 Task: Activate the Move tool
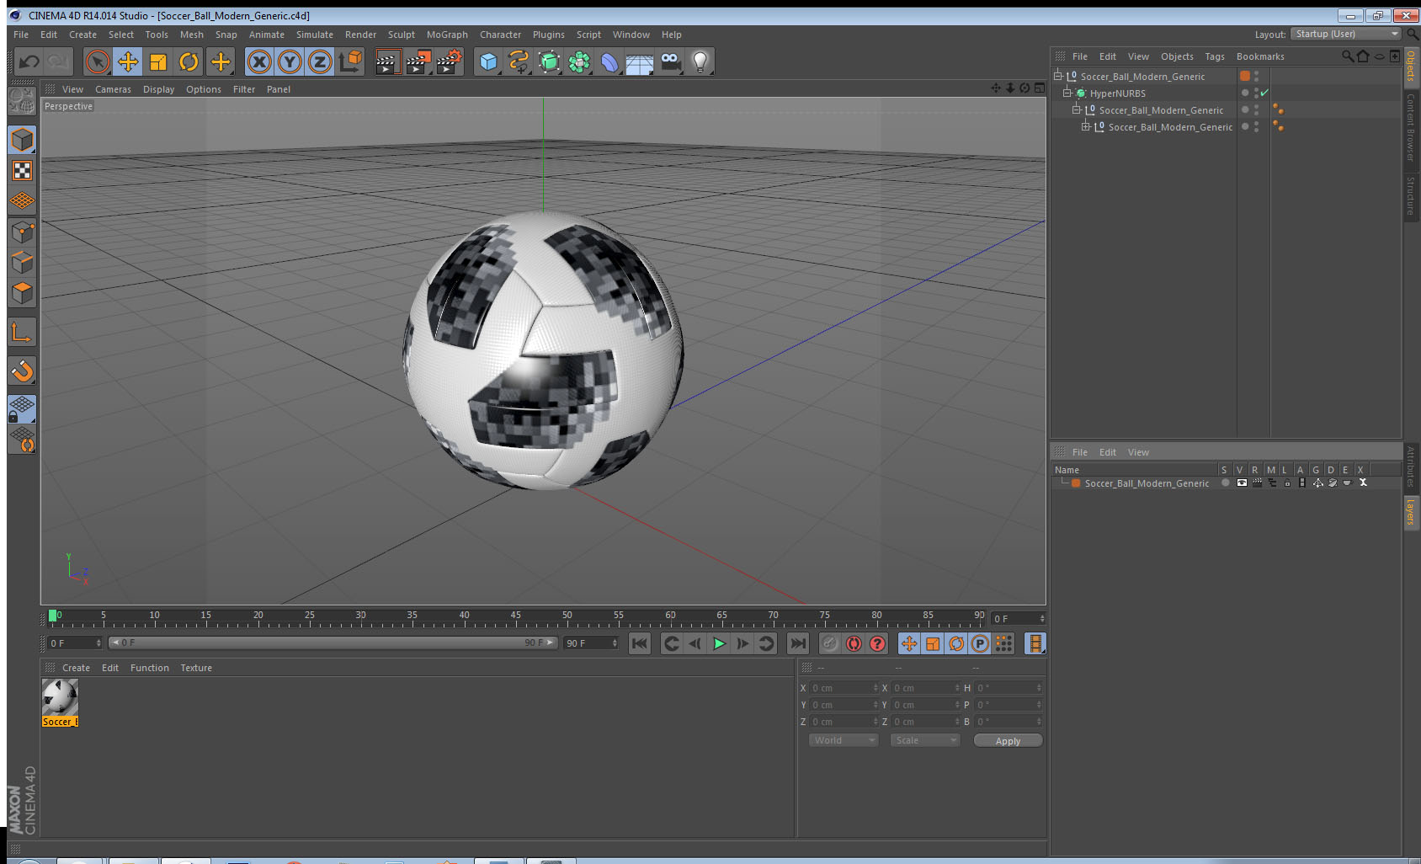pos(128,61)
